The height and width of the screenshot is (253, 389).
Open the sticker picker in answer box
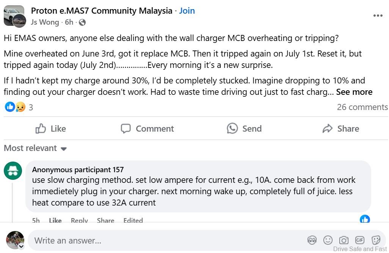click(376, 240)
